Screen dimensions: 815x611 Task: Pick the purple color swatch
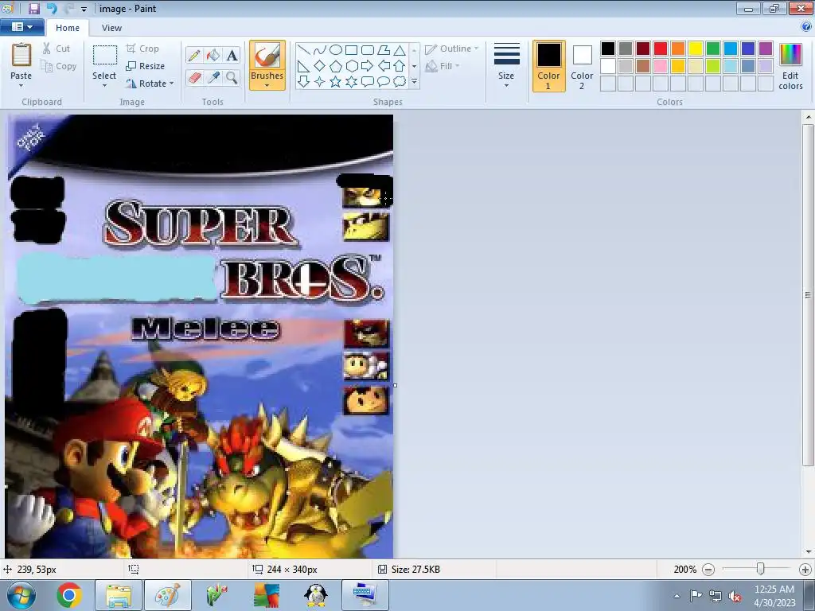(x=765, y=49)
